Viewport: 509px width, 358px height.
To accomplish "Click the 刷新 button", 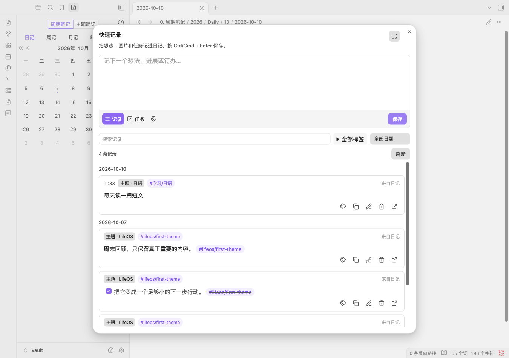I will coord(401,154).
